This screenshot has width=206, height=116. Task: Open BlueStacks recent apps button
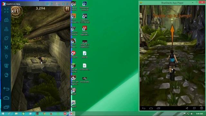click(158, 108)
